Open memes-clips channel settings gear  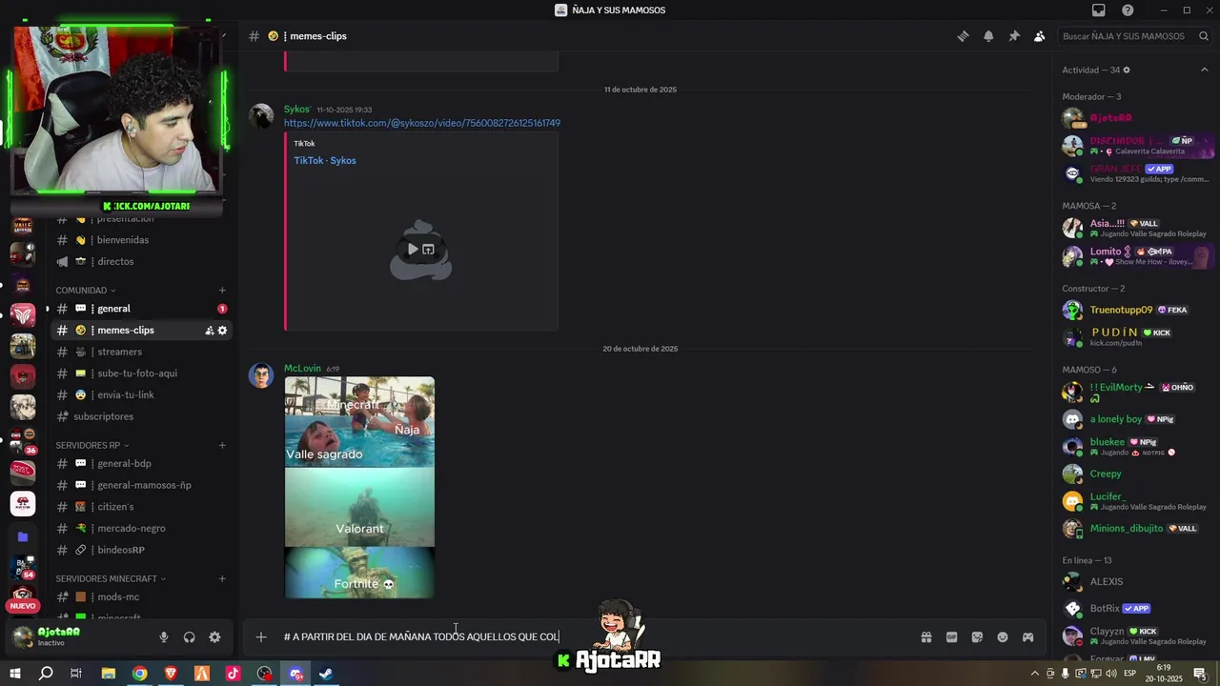(x=222, y=331)
